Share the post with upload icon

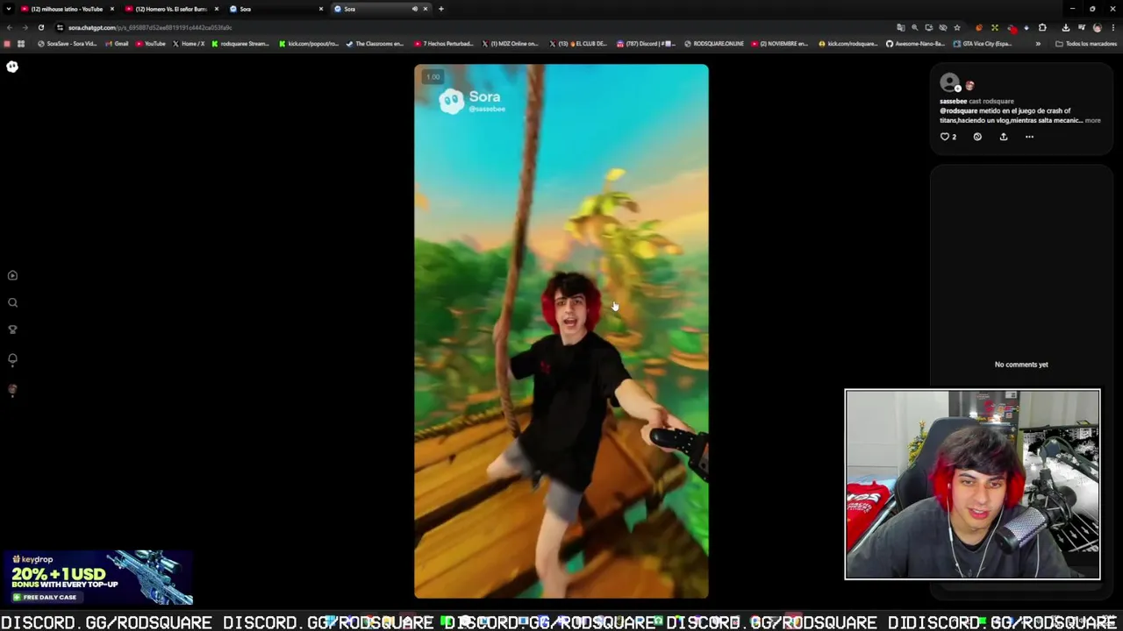[1004, 137]
